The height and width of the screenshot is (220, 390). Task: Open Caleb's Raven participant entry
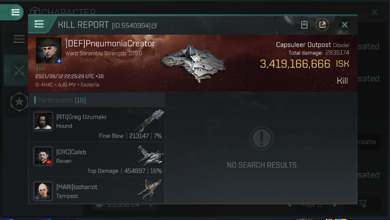tap(97, 160)
